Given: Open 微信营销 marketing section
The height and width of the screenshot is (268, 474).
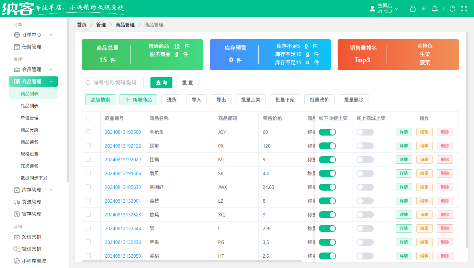Looking at the screenshot, I should point(30,249).
